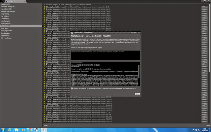Click the network icon in the system tray
211x132 pixels.
[196, 130]
